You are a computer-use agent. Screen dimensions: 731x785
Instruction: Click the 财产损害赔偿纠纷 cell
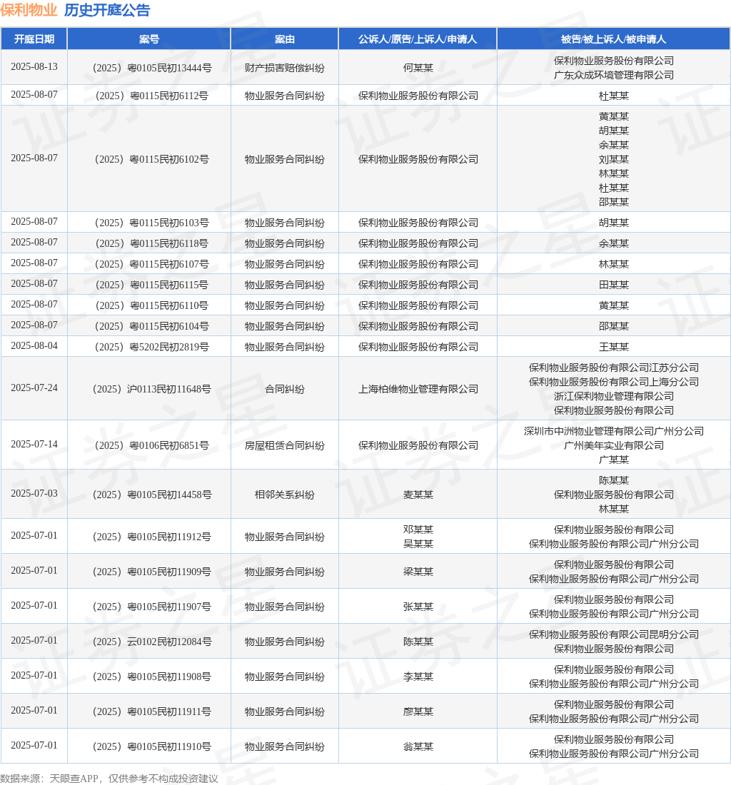coord(284,68)
